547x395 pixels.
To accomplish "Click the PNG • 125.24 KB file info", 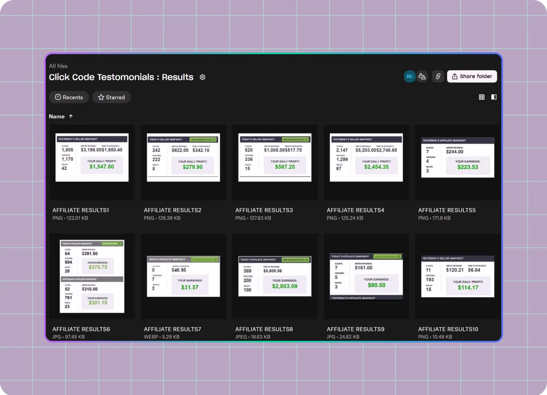I will tap(345, 218).
